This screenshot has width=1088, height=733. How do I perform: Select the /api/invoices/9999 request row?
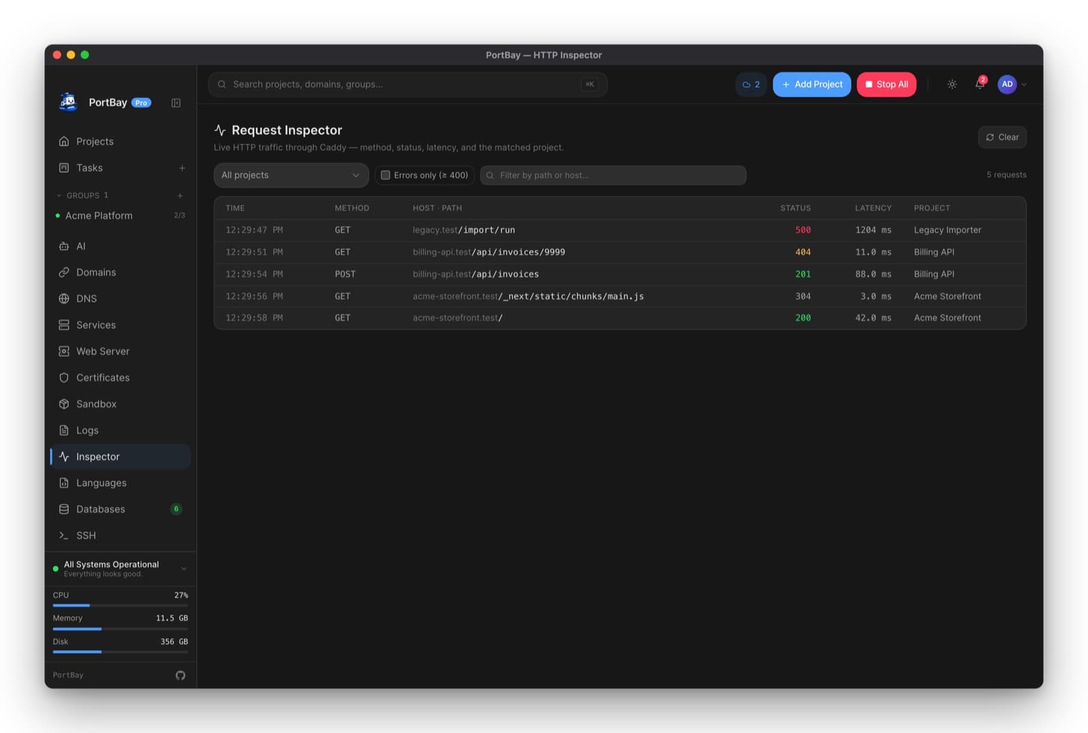click(x=620, y=252)
